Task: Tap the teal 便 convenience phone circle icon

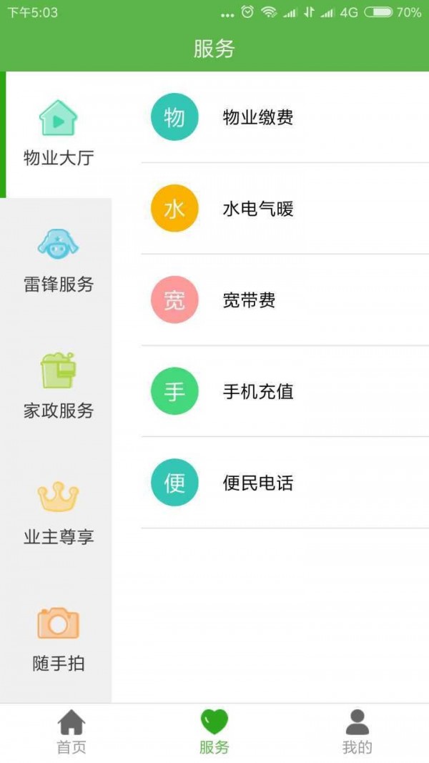Action: pos(174,483)
